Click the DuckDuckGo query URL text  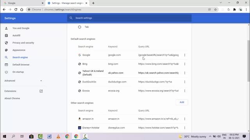(x=155, y=82)
